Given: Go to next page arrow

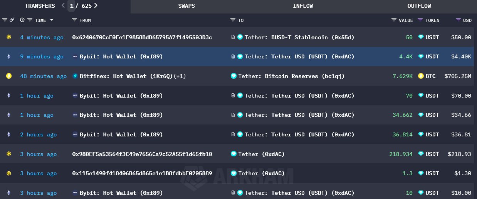Looking at the screenshot, I should pyautogui.click(x=96, y=6).
